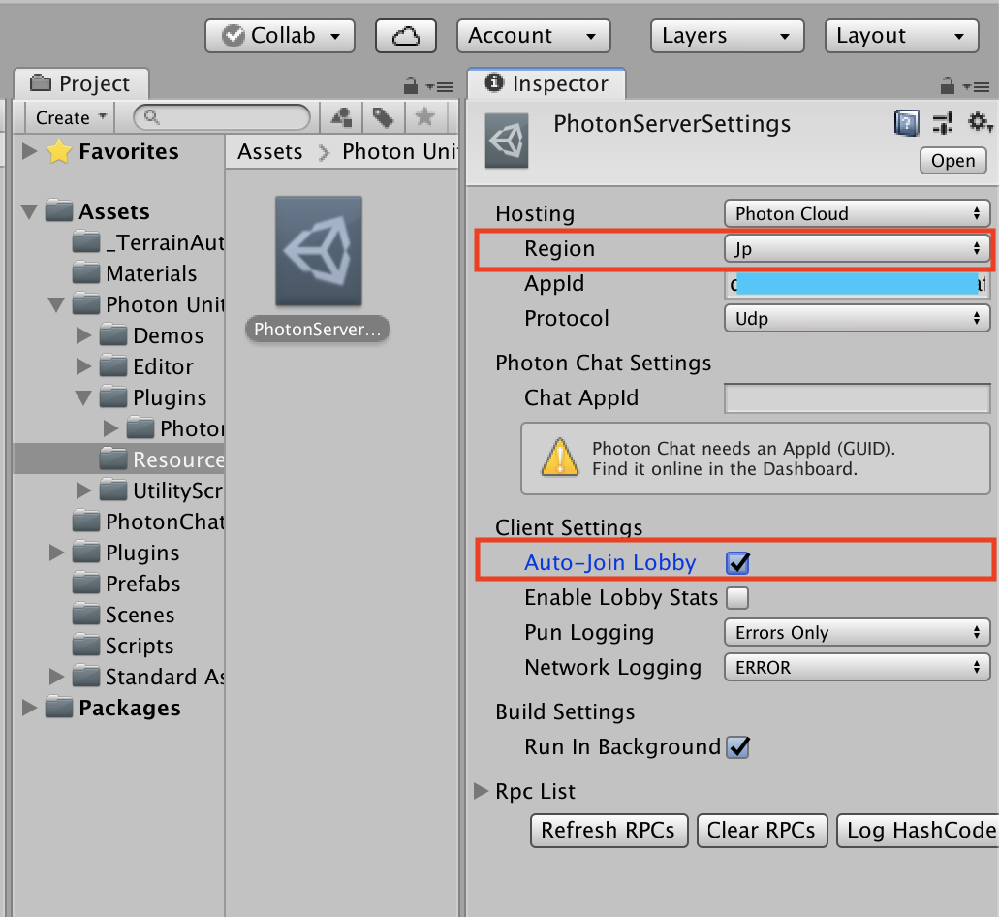Screen dimensions: 999x917
Task: Click the _TerrainAut folder icon
Action: (x=86, y=242)
